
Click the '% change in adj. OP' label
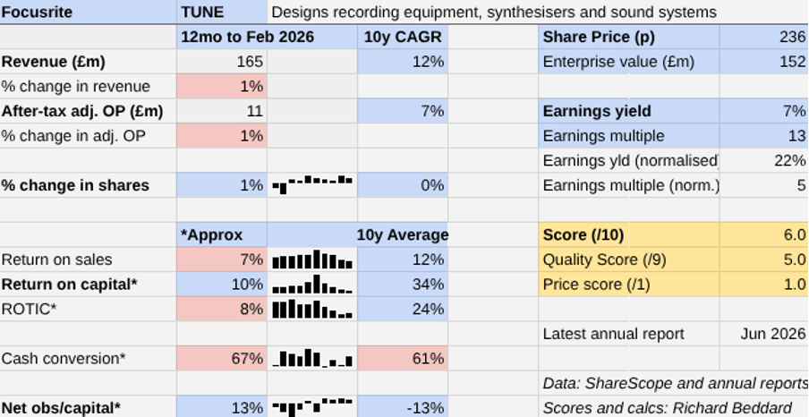point(89,136)
